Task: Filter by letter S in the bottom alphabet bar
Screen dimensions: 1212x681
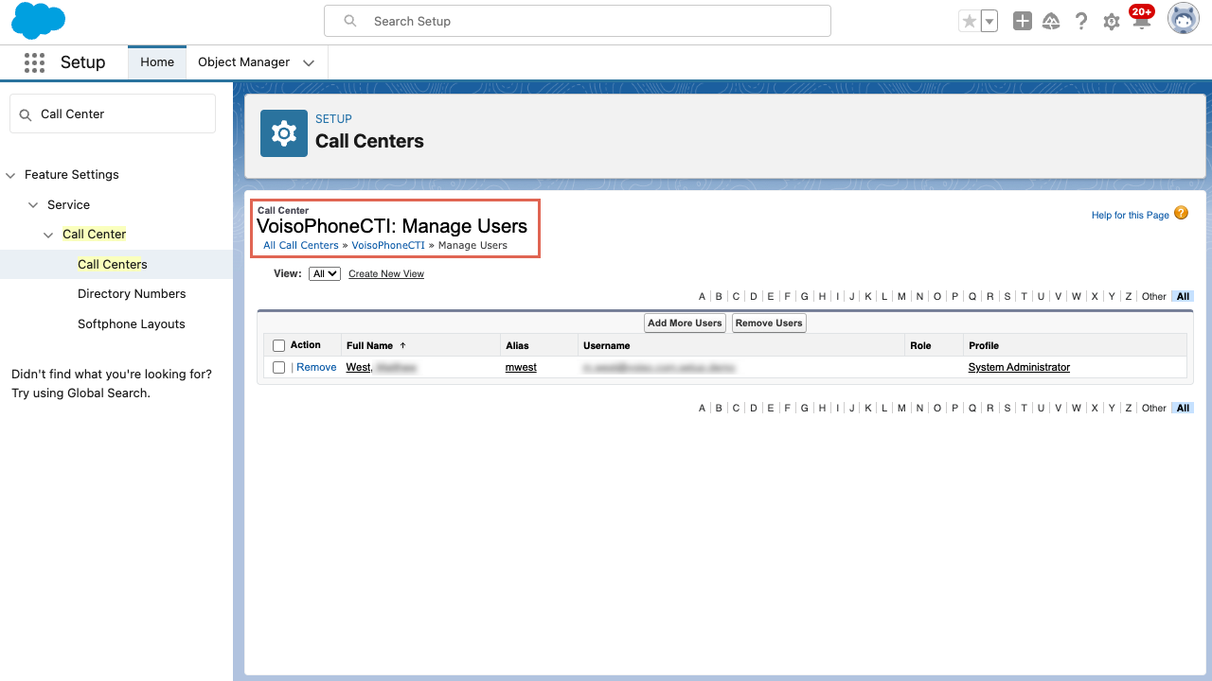Action: (1007, 408)
